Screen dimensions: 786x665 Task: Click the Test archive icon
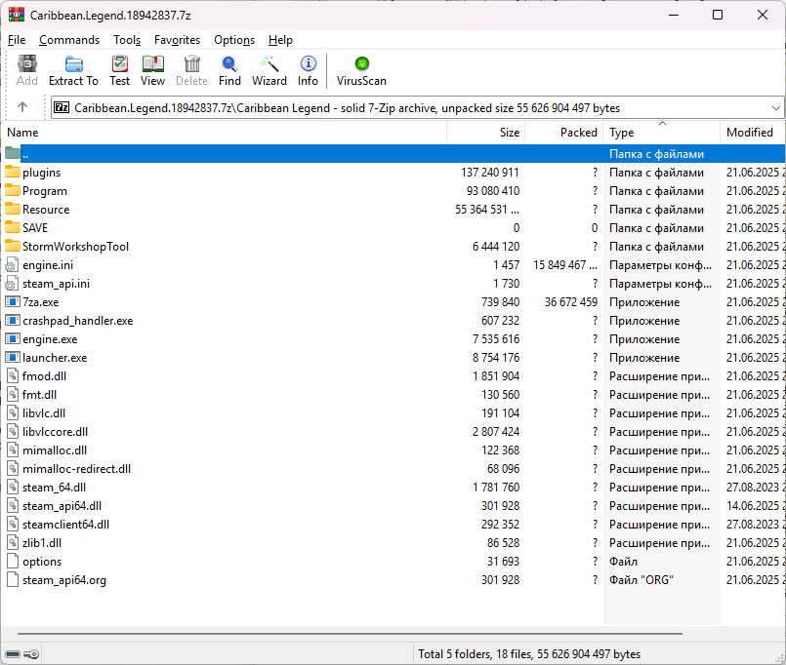(x=119, y=70)
